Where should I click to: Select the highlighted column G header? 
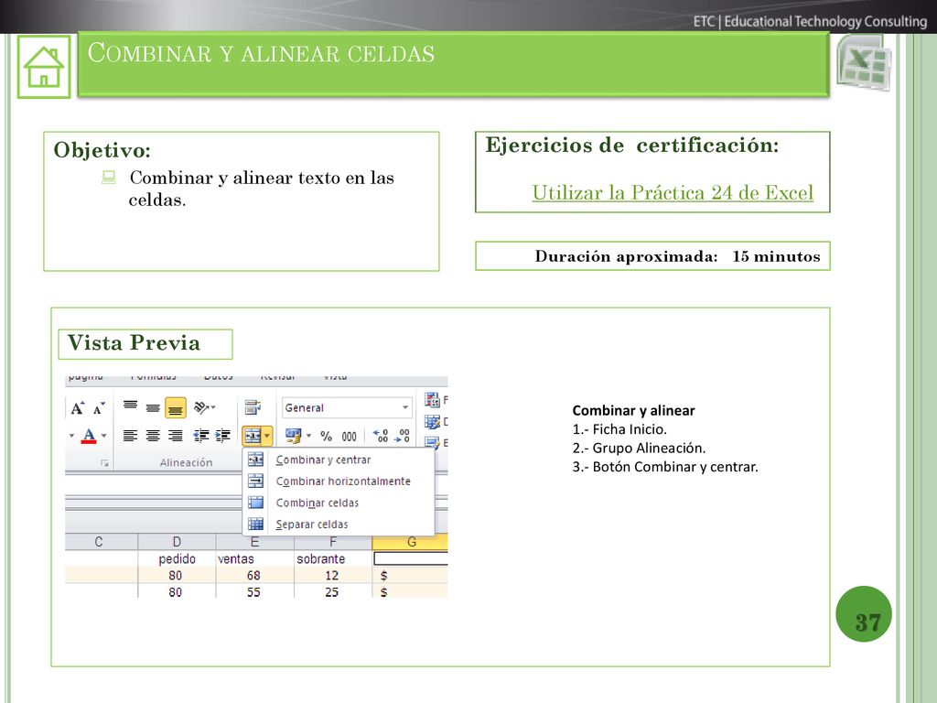click(410, 542)
